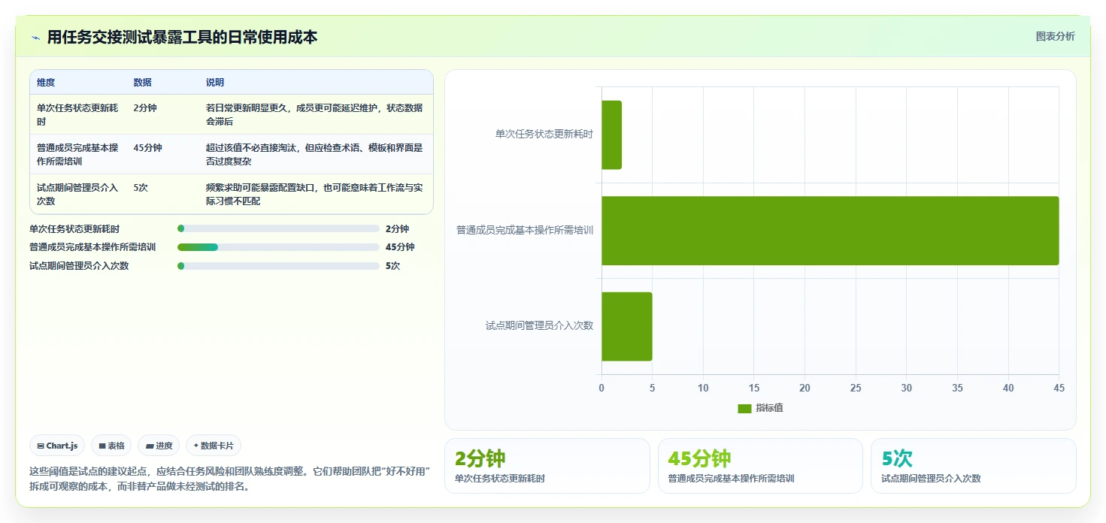The height and width of the screenshot is (523, 1106).
Task: Click the 45分钟 table cell
Action: pos(147,148)
